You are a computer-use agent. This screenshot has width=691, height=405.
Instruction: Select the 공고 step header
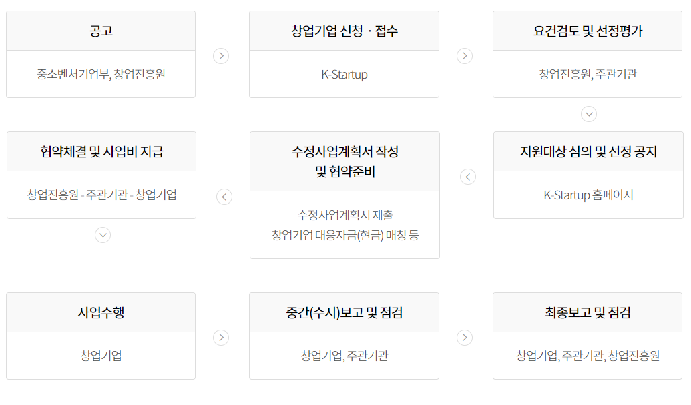101,31
